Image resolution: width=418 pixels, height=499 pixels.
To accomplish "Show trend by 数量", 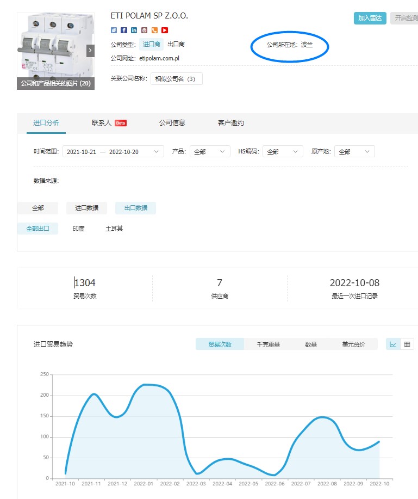I will (x=311, y=344).
